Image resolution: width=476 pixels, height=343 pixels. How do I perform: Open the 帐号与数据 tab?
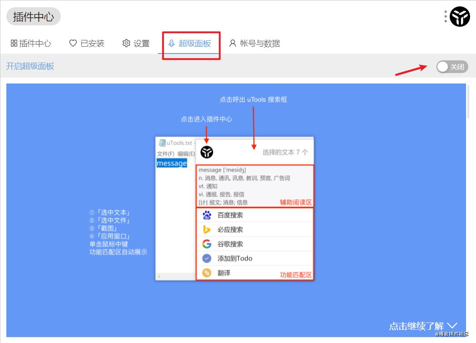(255, 44)
